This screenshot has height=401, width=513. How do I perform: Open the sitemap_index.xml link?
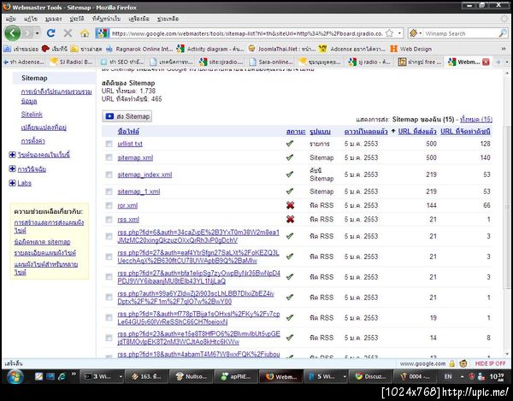[144, 174]
